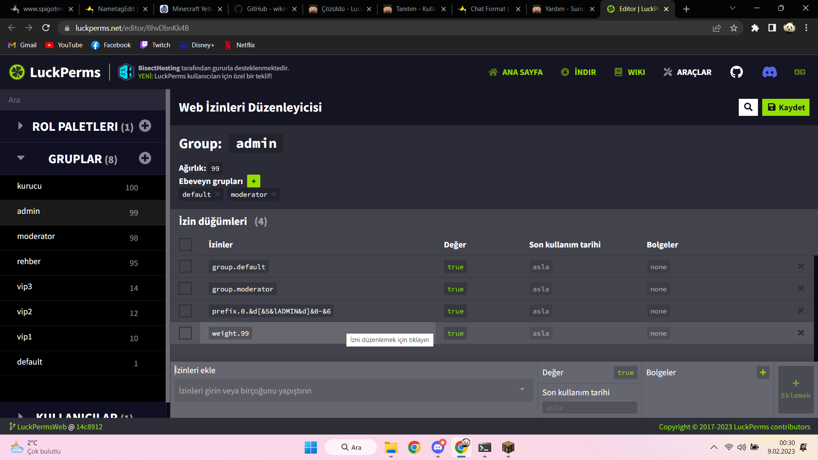
Task: Add parent group with green plus
Action: click(x=253, y=181)
